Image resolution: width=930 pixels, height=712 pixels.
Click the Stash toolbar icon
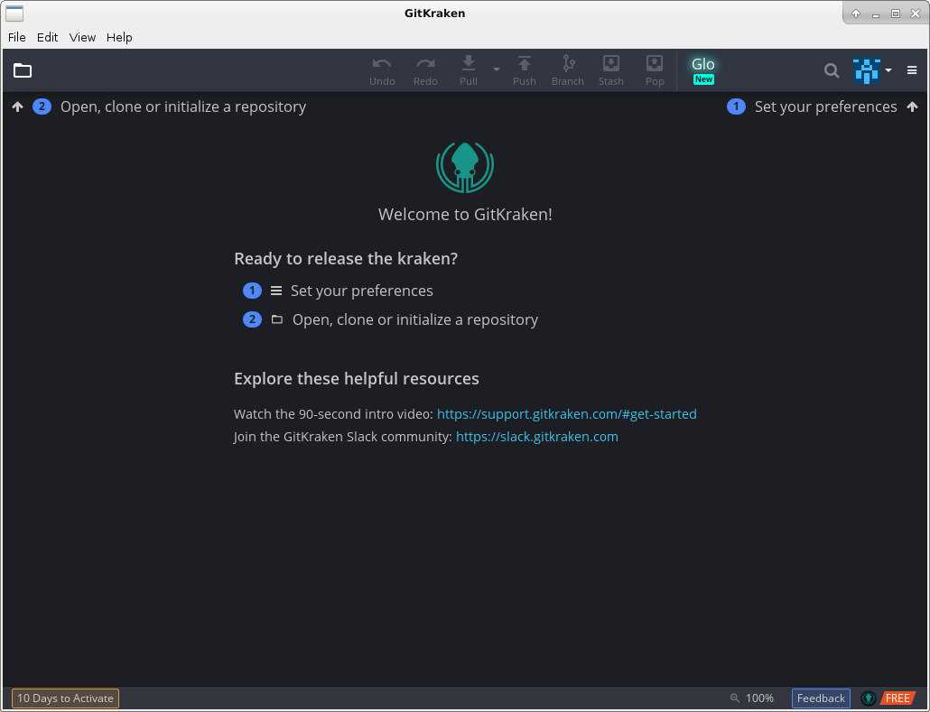(x=611, y=71)
